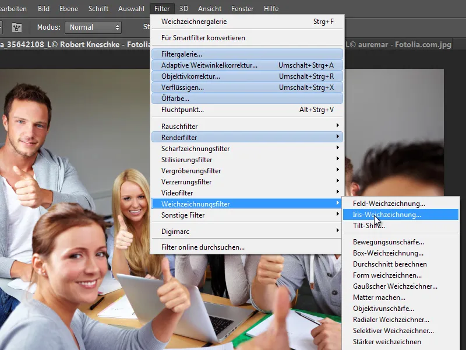This screenshot has width=466, height=350.
Task: Expand the Digimarc submenu
Action: [x=247, y=231]
